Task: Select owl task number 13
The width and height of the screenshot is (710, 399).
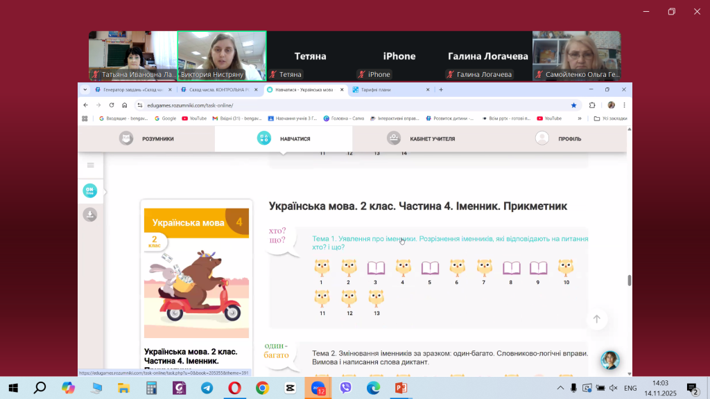Action: pyautogui.click(x=376, y=299)
